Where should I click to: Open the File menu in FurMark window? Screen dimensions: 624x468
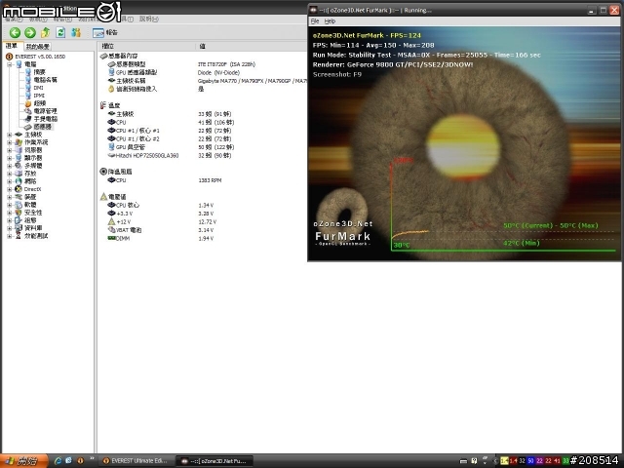tap(315, 21)
